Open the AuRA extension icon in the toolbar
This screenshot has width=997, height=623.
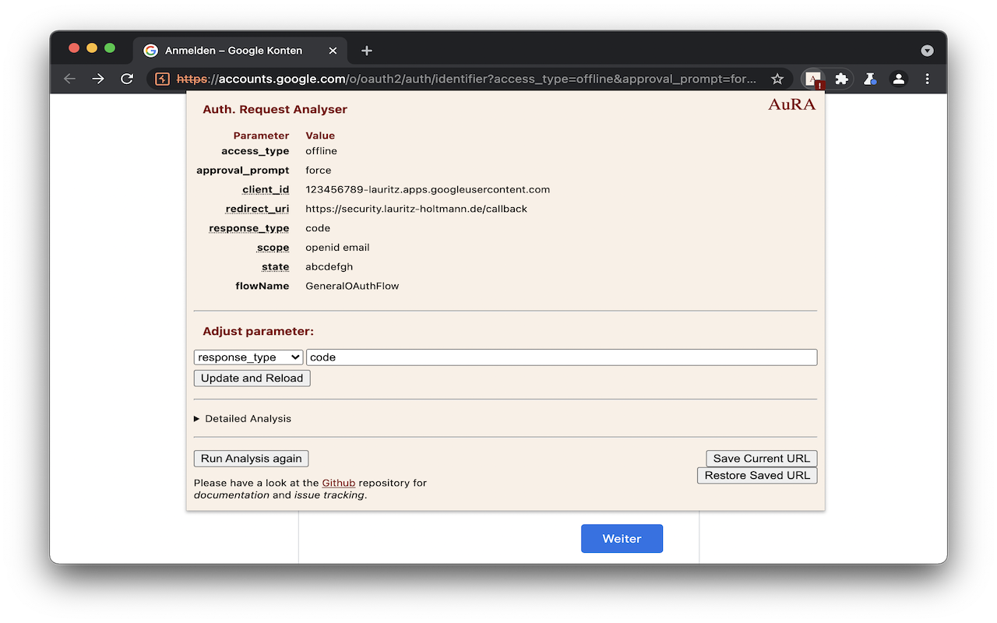tap(813, 79)
